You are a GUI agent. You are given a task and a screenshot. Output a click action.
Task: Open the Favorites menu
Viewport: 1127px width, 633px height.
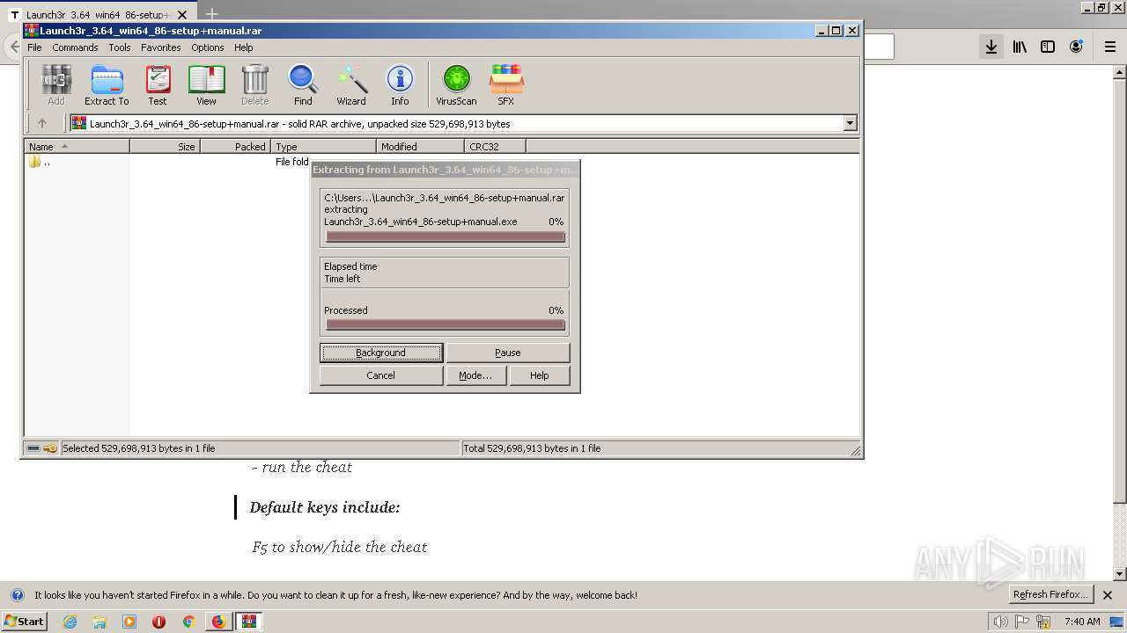(161, 47)
